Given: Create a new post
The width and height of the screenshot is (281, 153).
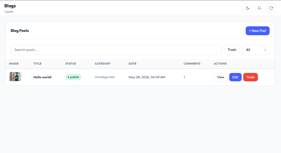Looking at the screenshot, I should tap(258, 31).
